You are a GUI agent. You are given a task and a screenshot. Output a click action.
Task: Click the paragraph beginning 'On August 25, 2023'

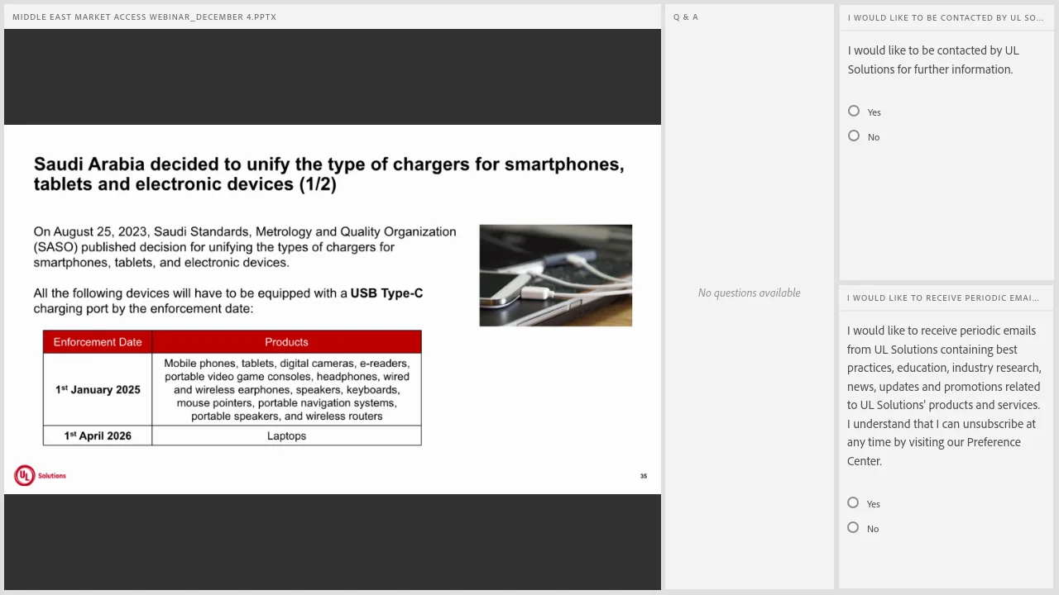[245, 247]
